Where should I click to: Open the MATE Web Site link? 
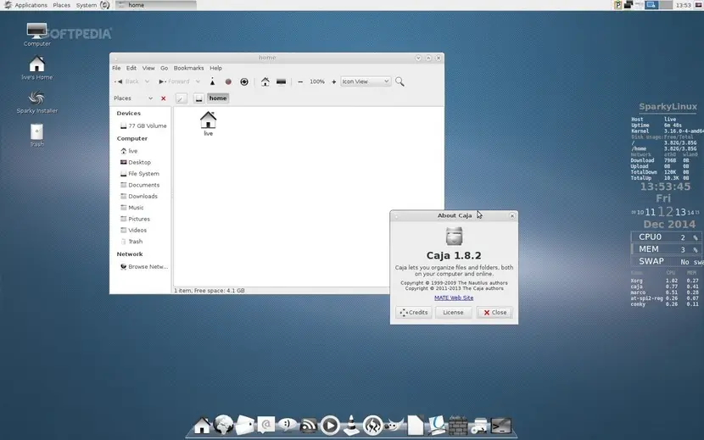click(x=454, y=298)
